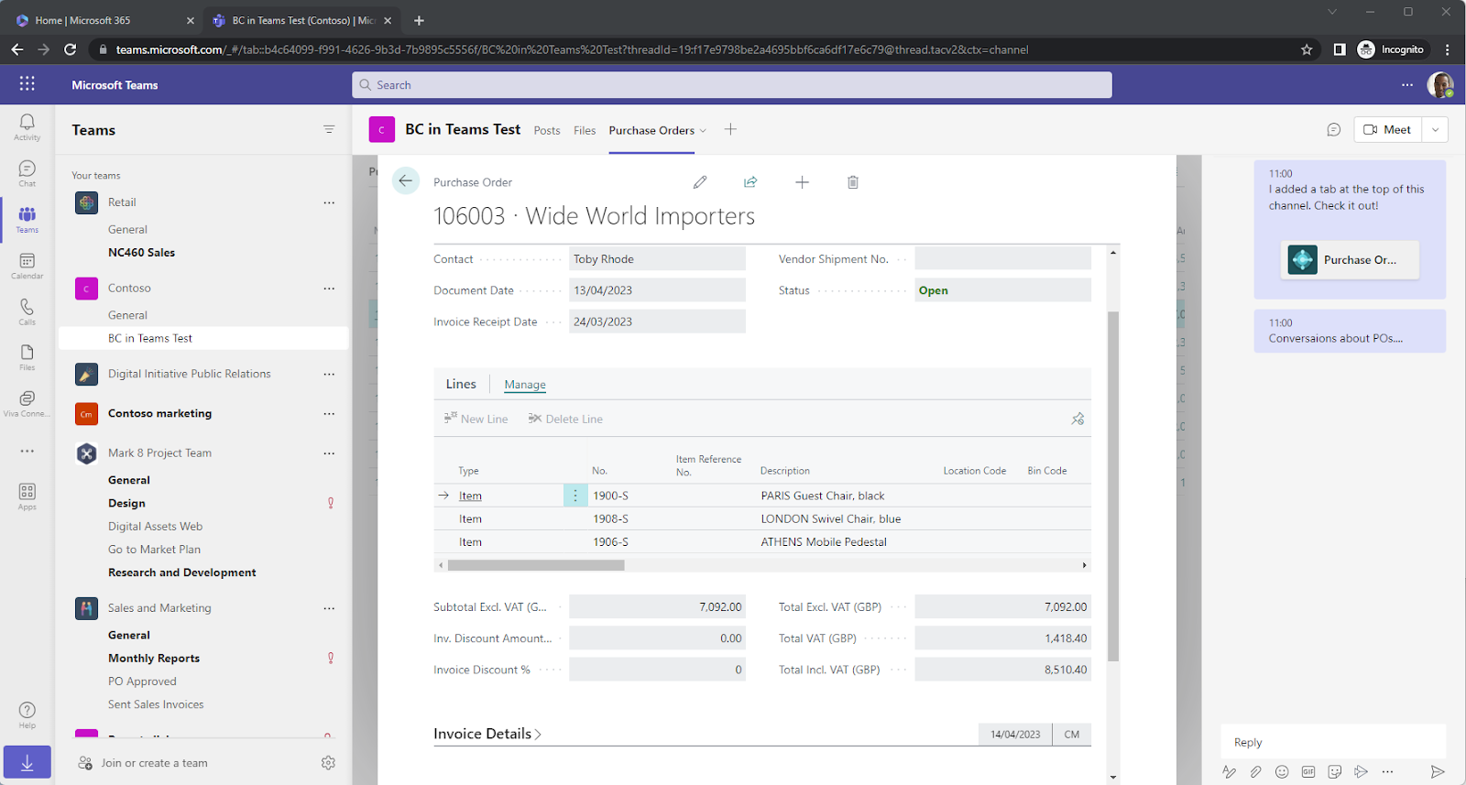The image size is (1466, 785).
Task: Open the Chrome menu
Action: (1447, 49)
